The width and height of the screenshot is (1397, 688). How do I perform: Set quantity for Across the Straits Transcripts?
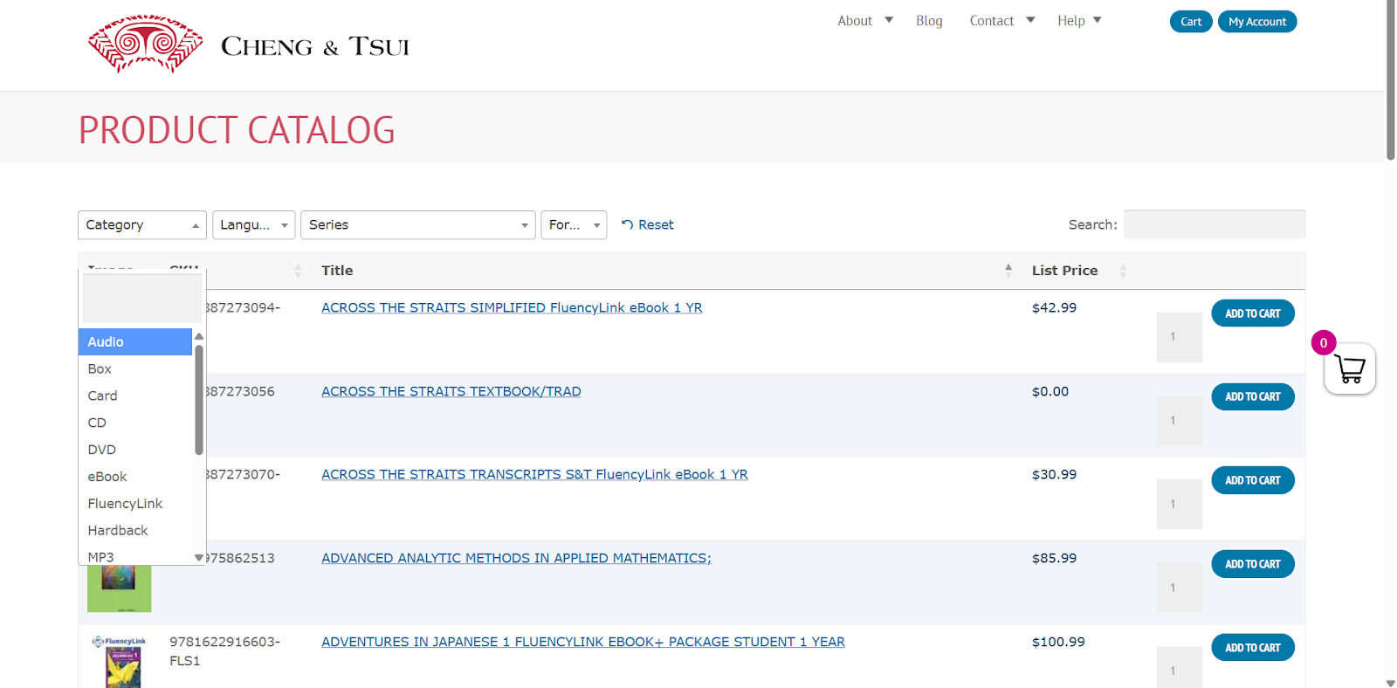(1180, 505)
